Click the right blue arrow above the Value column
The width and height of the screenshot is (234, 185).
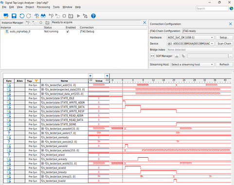[x=107, y=75]
